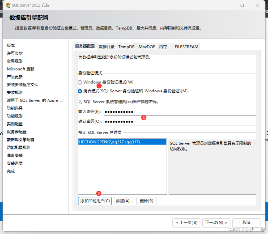Switch to the FILESTREAM tab
The height and width of the screenshot is (234, 268).
click(186, 47)
